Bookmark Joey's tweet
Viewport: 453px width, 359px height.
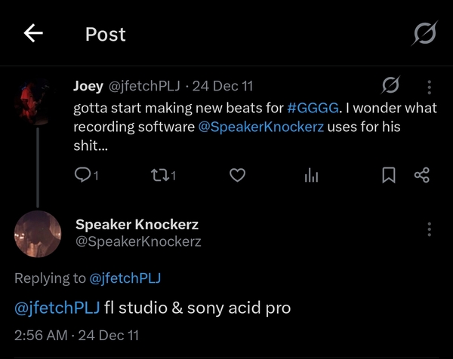(x=389, y=175)
